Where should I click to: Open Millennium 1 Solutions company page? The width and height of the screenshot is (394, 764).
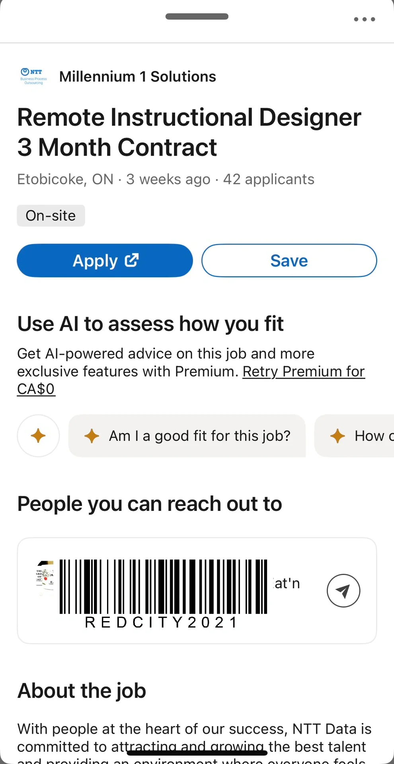pos(138,76)
